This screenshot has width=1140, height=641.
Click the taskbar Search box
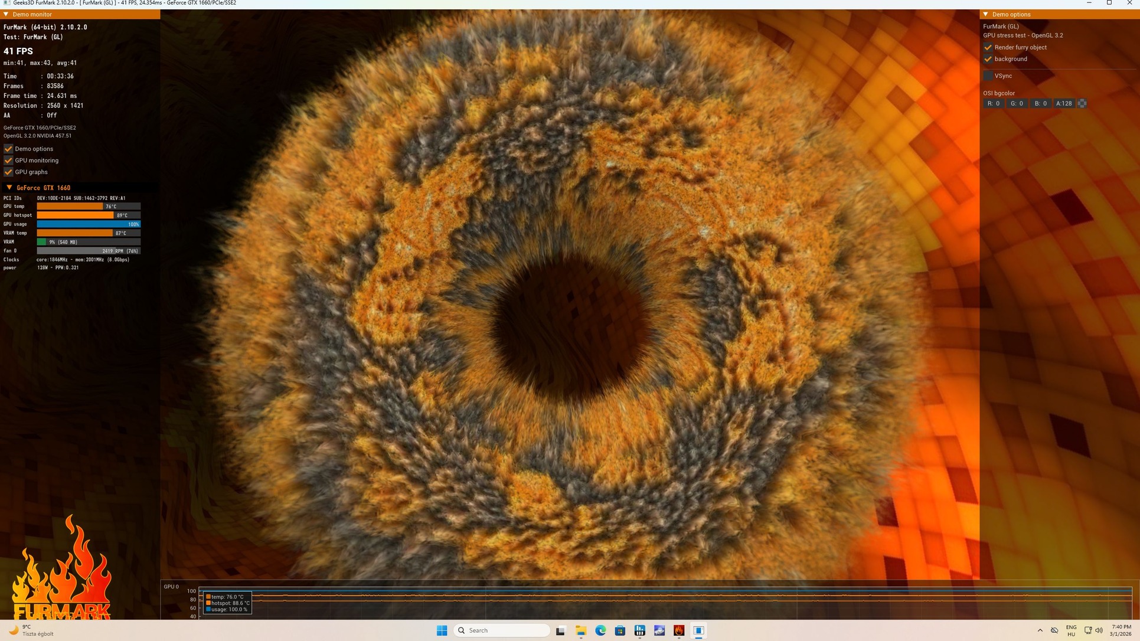[x=502, y=630]
